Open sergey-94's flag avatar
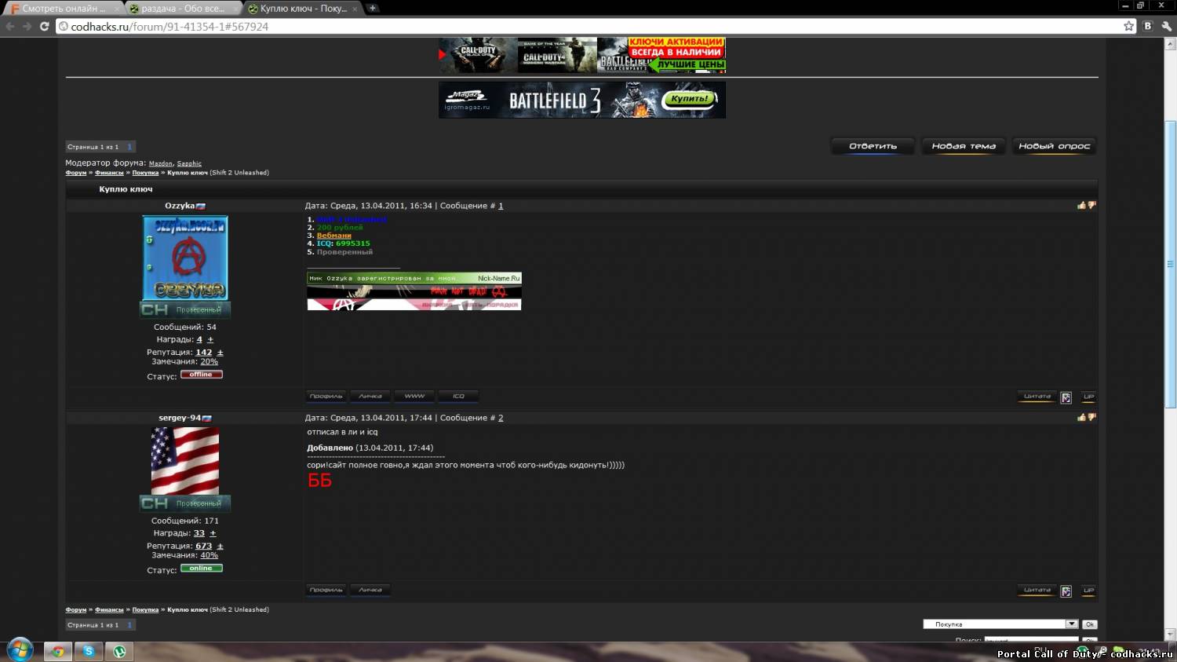 click(x=185, y=461)
